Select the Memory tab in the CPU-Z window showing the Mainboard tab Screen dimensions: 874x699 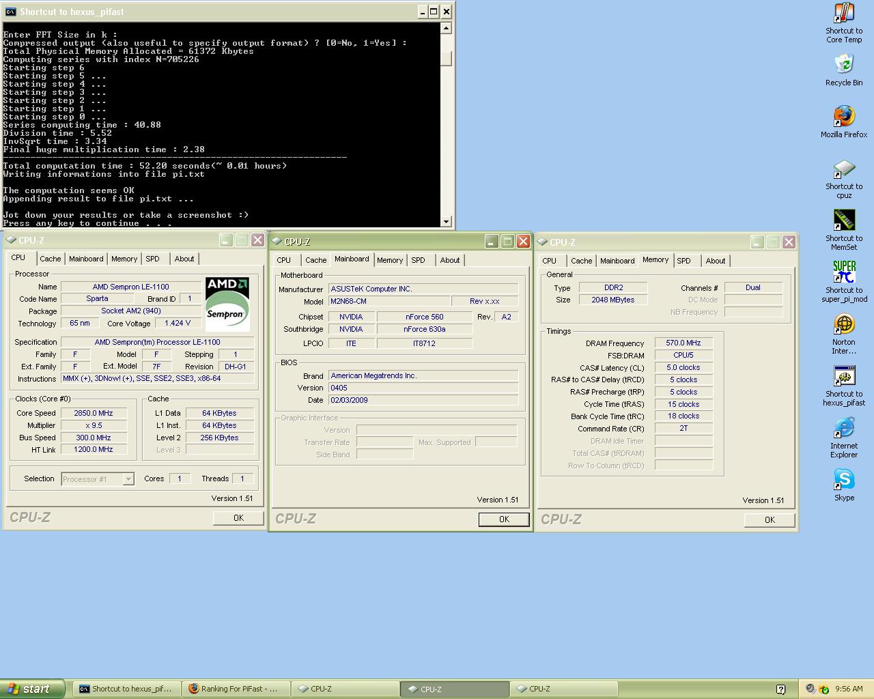390,260
